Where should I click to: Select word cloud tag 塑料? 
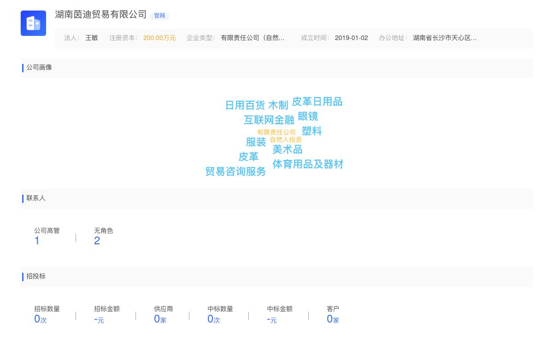[312, 131]
